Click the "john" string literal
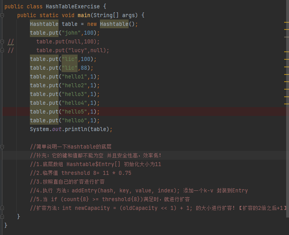 coord(71,33)
